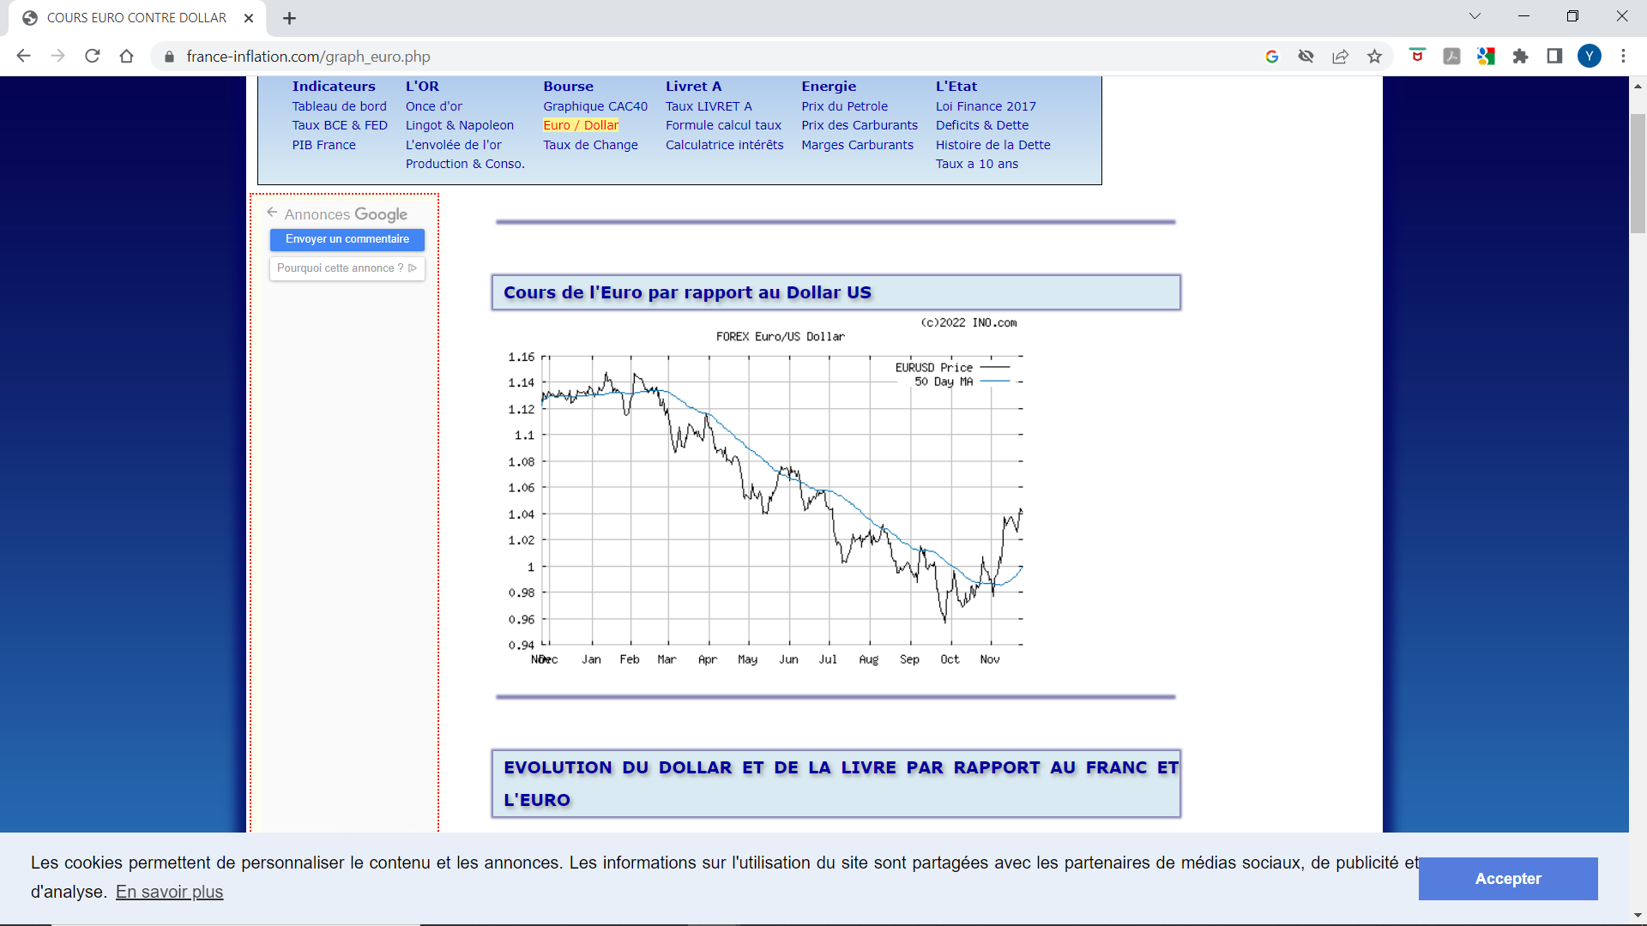This screenshot has height=926, width=1647.
Task: Click the share page icon
Action: coord(1340,57)
